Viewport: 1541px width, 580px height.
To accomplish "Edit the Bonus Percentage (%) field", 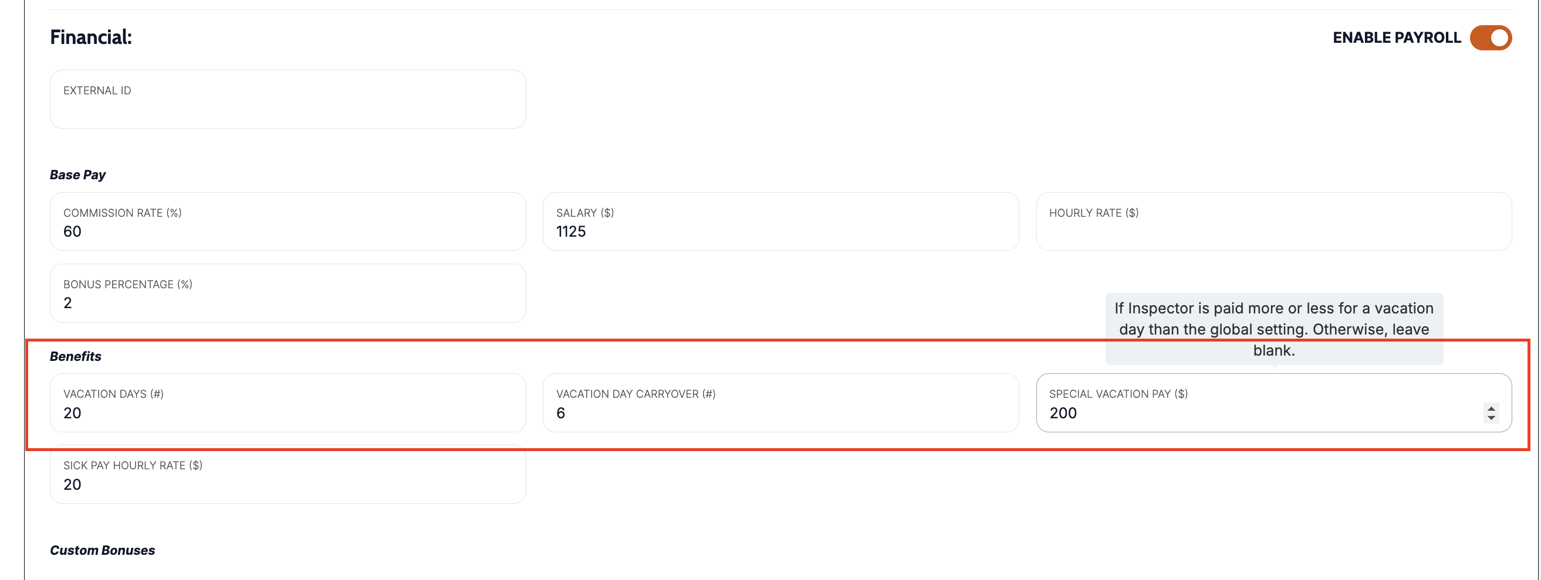I will [x=288, y=302].
